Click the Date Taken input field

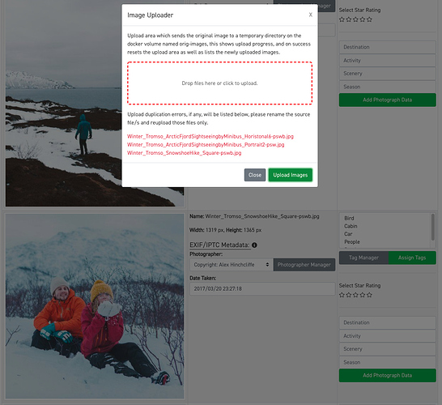262,289
